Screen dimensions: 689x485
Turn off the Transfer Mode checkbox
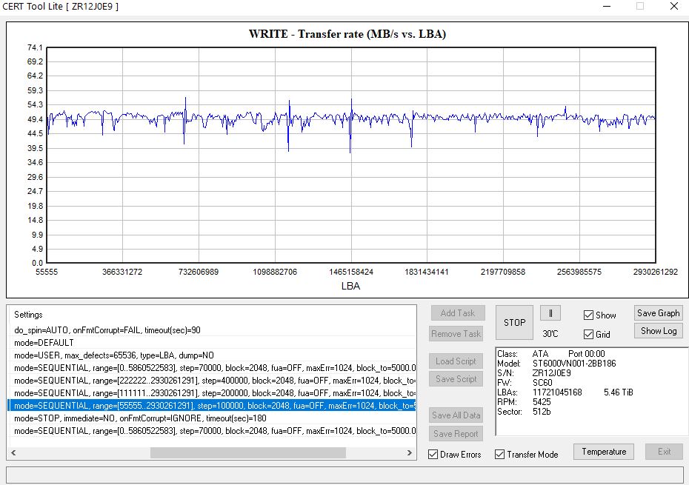tap(500, 455)
